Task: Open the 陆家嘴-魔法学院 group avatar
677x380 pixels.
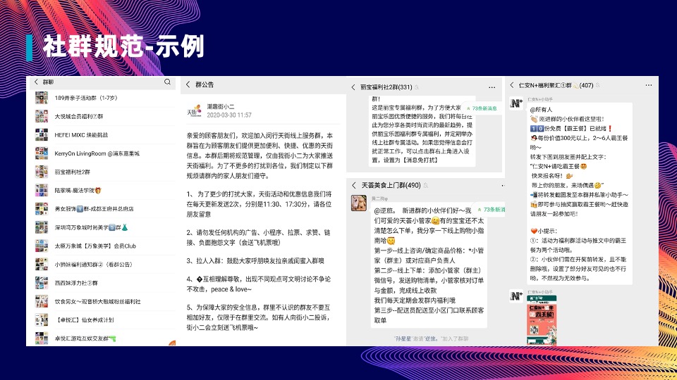Action: 42,191
